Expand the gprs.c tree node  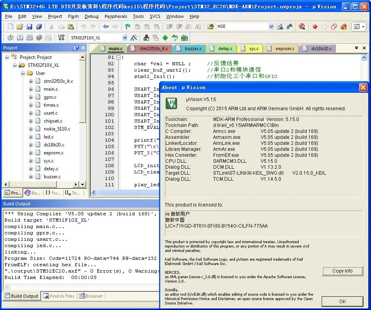[x=31, y=97]
